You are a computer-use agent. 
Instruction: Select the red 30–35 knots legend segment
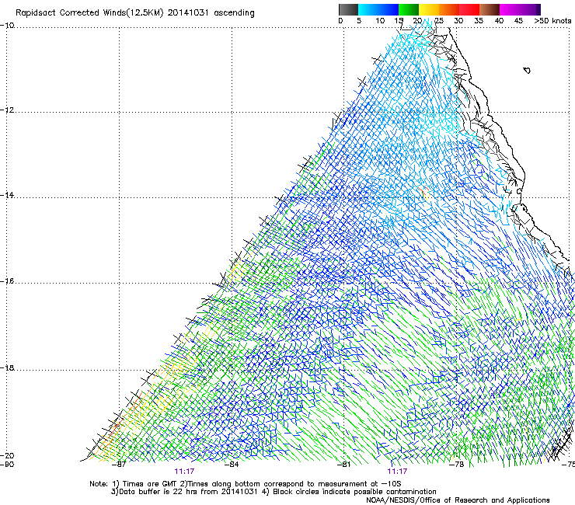coord(469,9)
